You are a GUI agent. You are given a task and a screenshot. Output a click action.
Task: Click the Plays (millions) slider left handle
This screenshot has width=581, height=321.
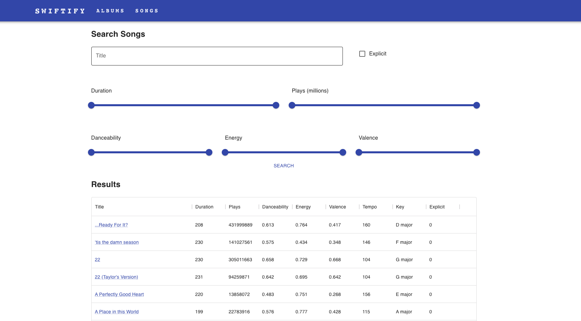292,105
